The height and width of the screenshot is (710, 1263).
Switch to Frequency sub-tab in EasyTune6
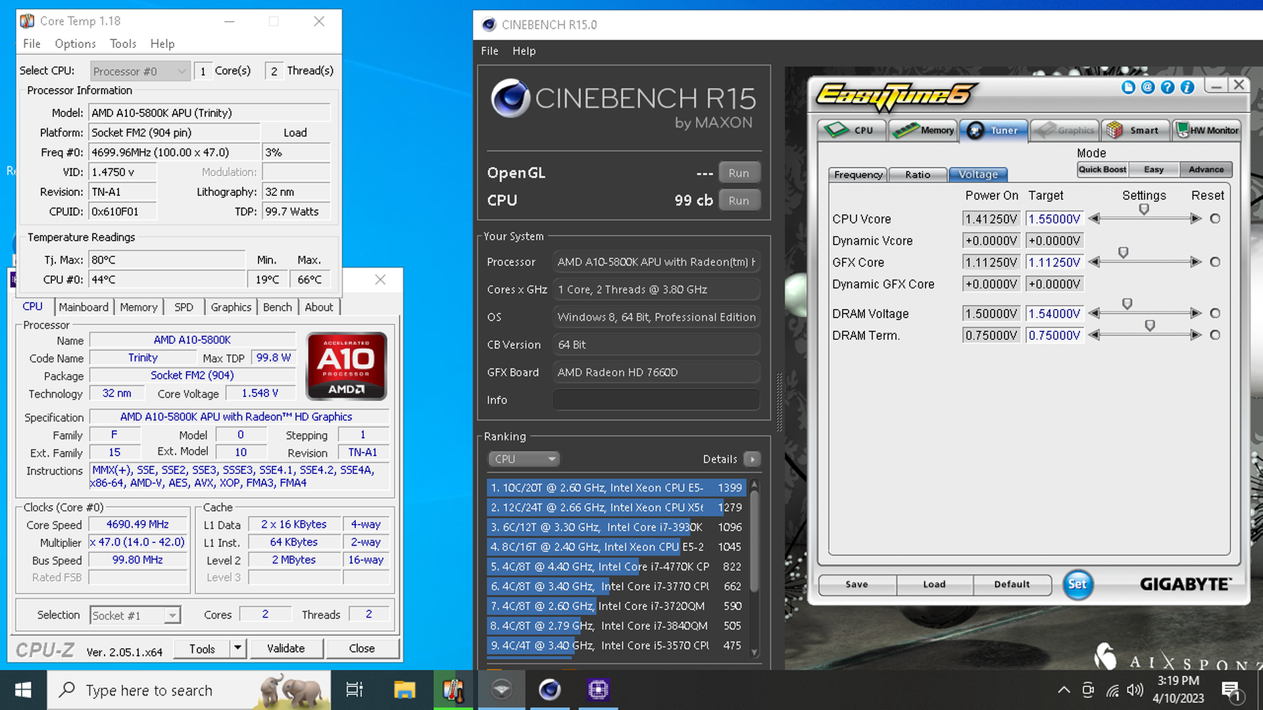858,174
